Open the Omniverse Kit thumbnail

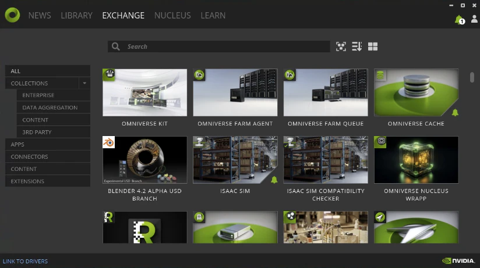click(145, 92)
